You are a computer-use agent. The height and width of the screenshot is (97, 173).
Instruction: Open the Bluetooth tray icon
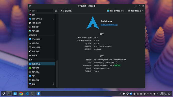(144, 94)
